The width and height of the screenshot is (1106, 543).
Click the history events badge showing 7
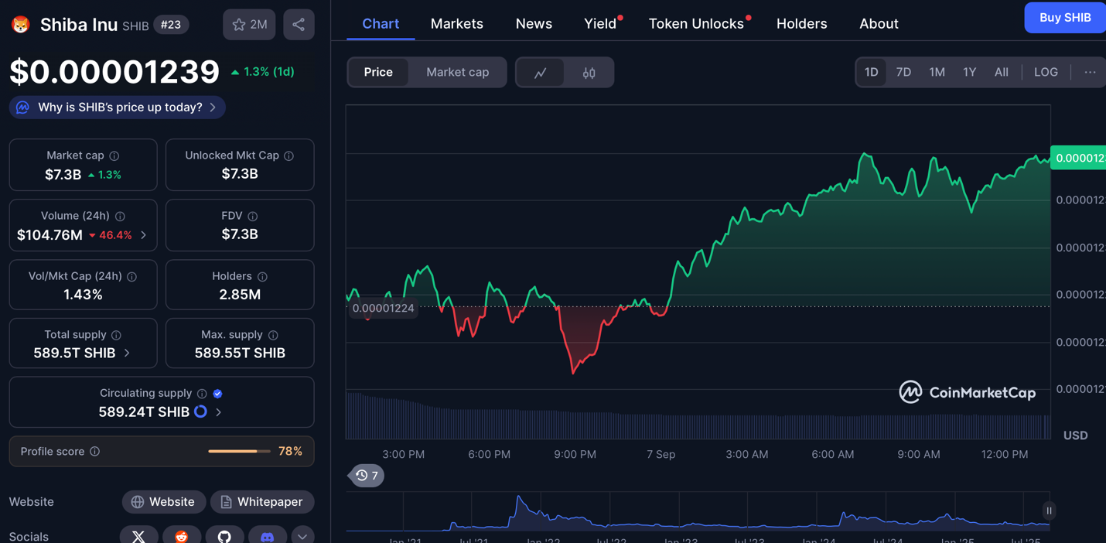pyautogui.click(x=367, y=476)
